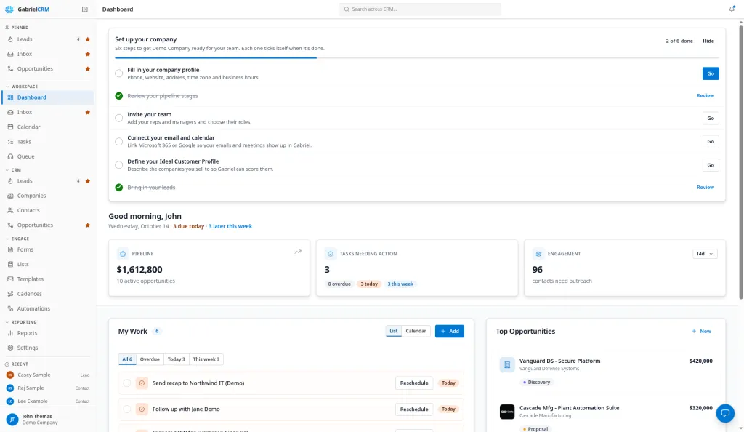Focus the Search across CRM field

419,9
